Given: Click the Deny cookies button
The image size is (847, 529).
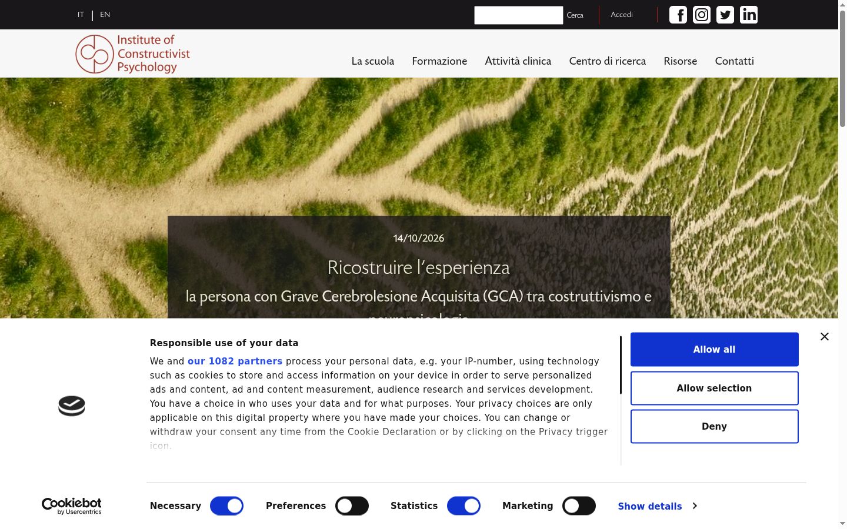Looking at the screenshot, I should pyautogui.click(x=715, y=426).
